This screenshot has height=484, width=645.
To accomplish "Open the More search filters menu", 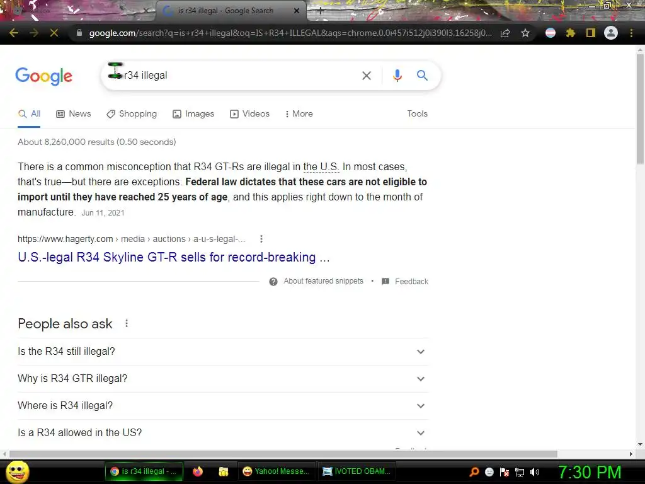I will [299, 114].
